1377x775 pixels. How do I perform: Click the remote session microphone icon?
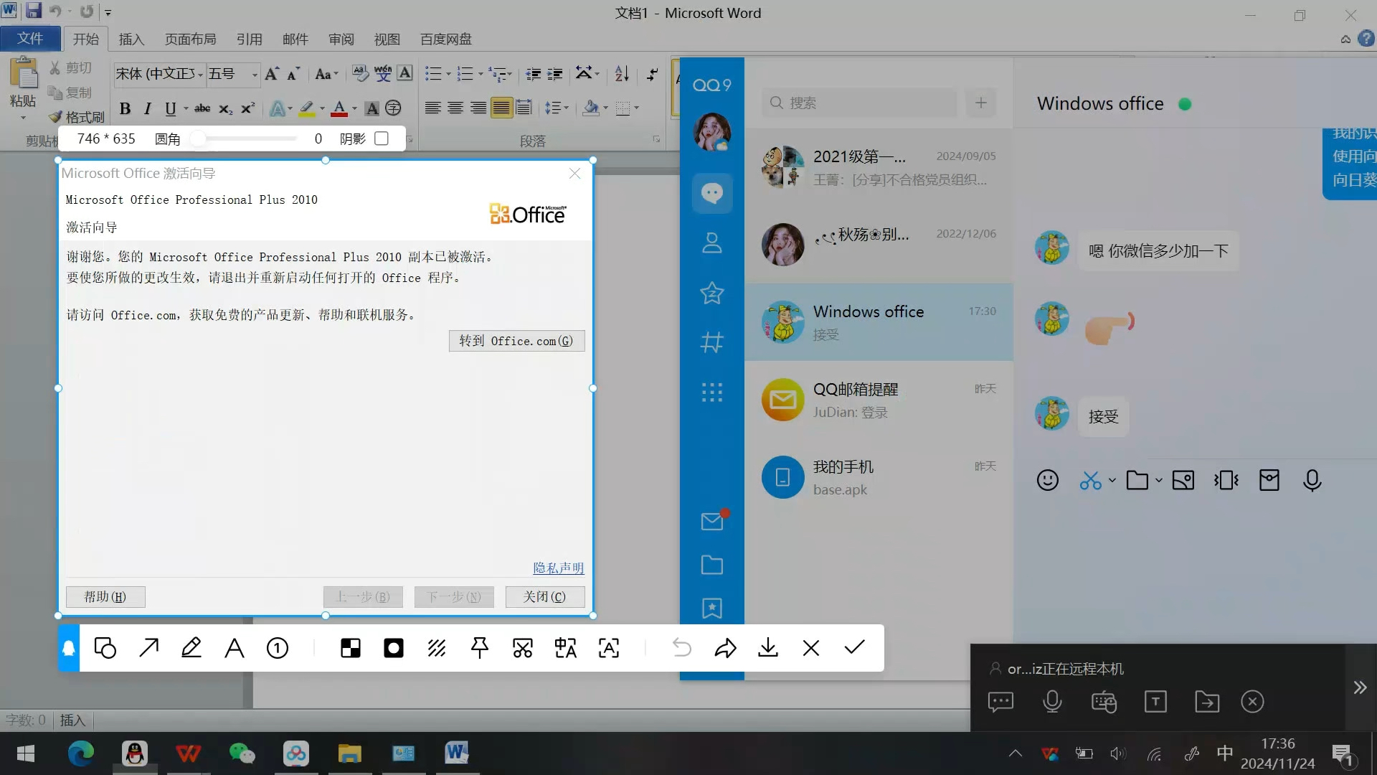click(1052, 701)
